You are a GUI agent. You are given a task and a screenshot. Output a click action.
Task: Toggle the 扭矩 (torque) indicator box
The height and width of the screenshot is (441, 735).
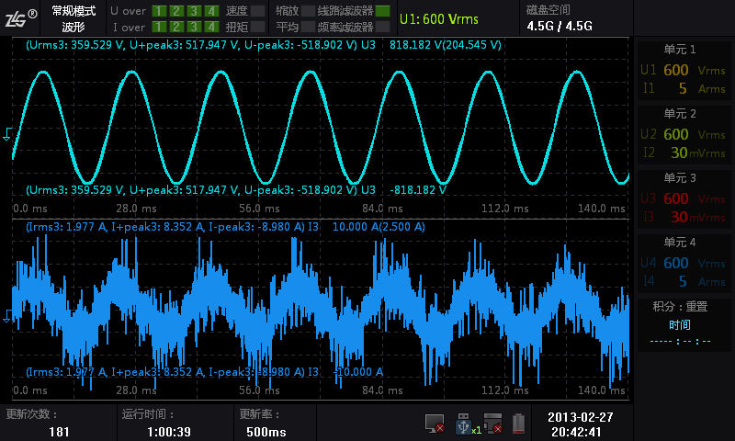258,27
